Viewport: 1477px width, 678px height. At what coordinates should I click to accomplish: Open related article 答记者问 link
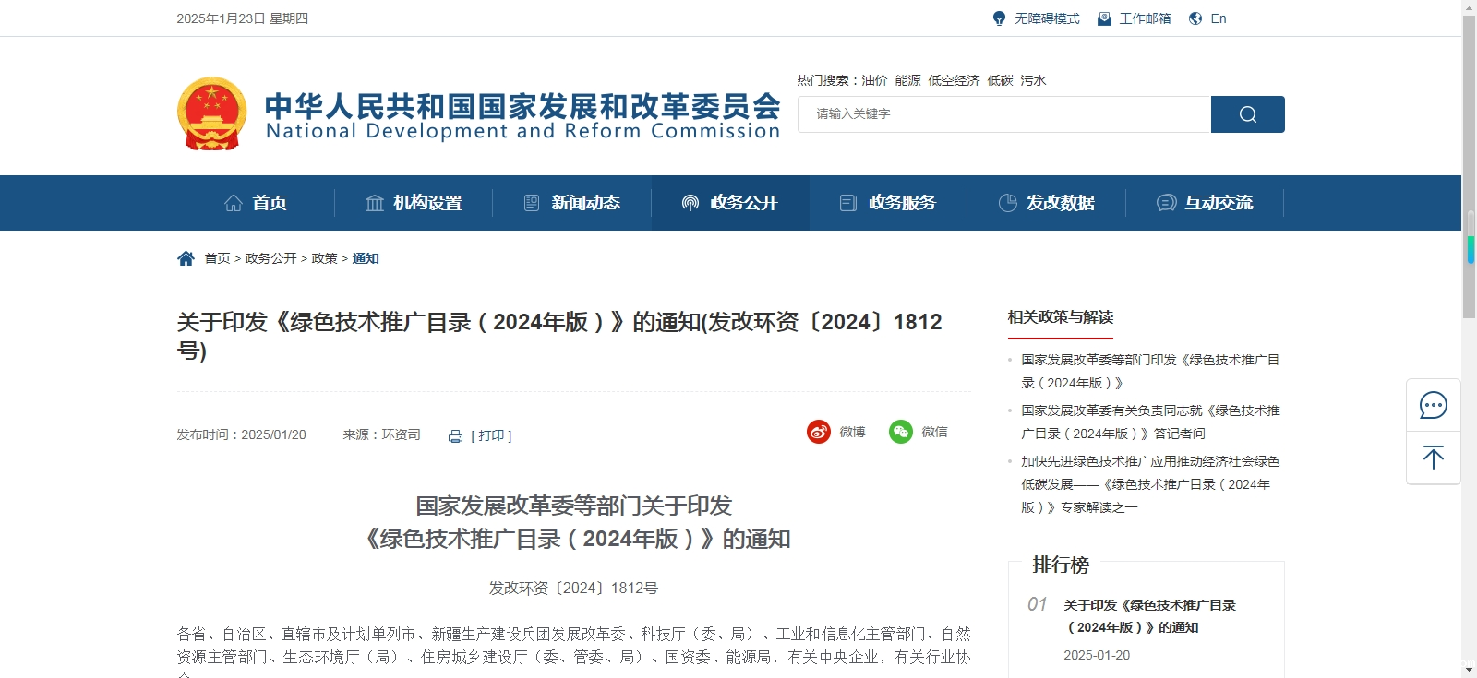point(1150,422)
